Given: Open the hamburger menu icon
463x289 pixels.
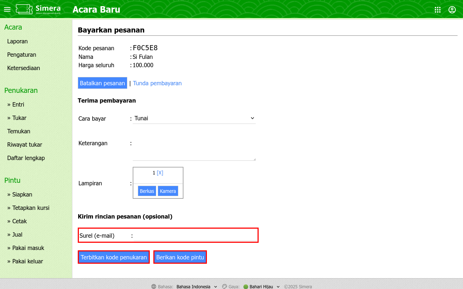Looking at the screenshot, I should [x=7, y=9].
